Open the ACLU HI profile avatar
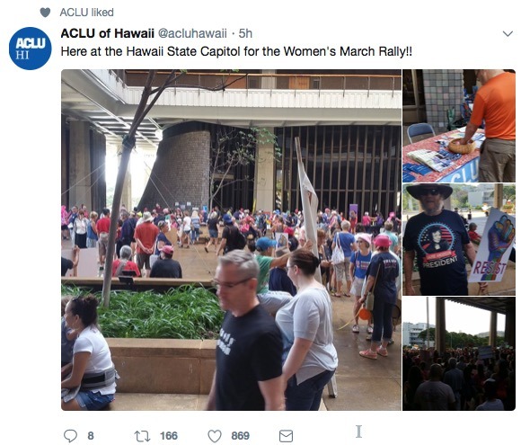 [x=31, y=49]
